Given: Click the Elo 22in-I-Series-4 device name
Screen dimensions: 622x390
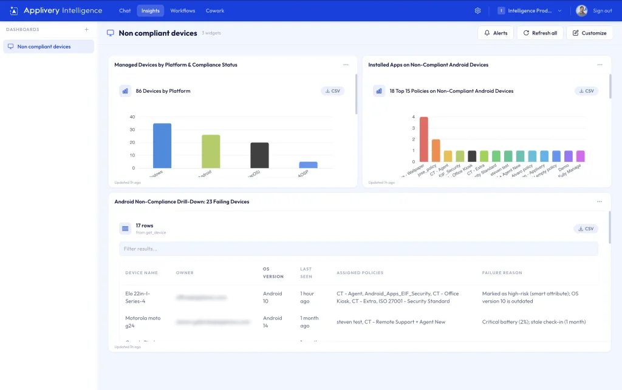Looking at the screenshot, I should coord(138,297).
